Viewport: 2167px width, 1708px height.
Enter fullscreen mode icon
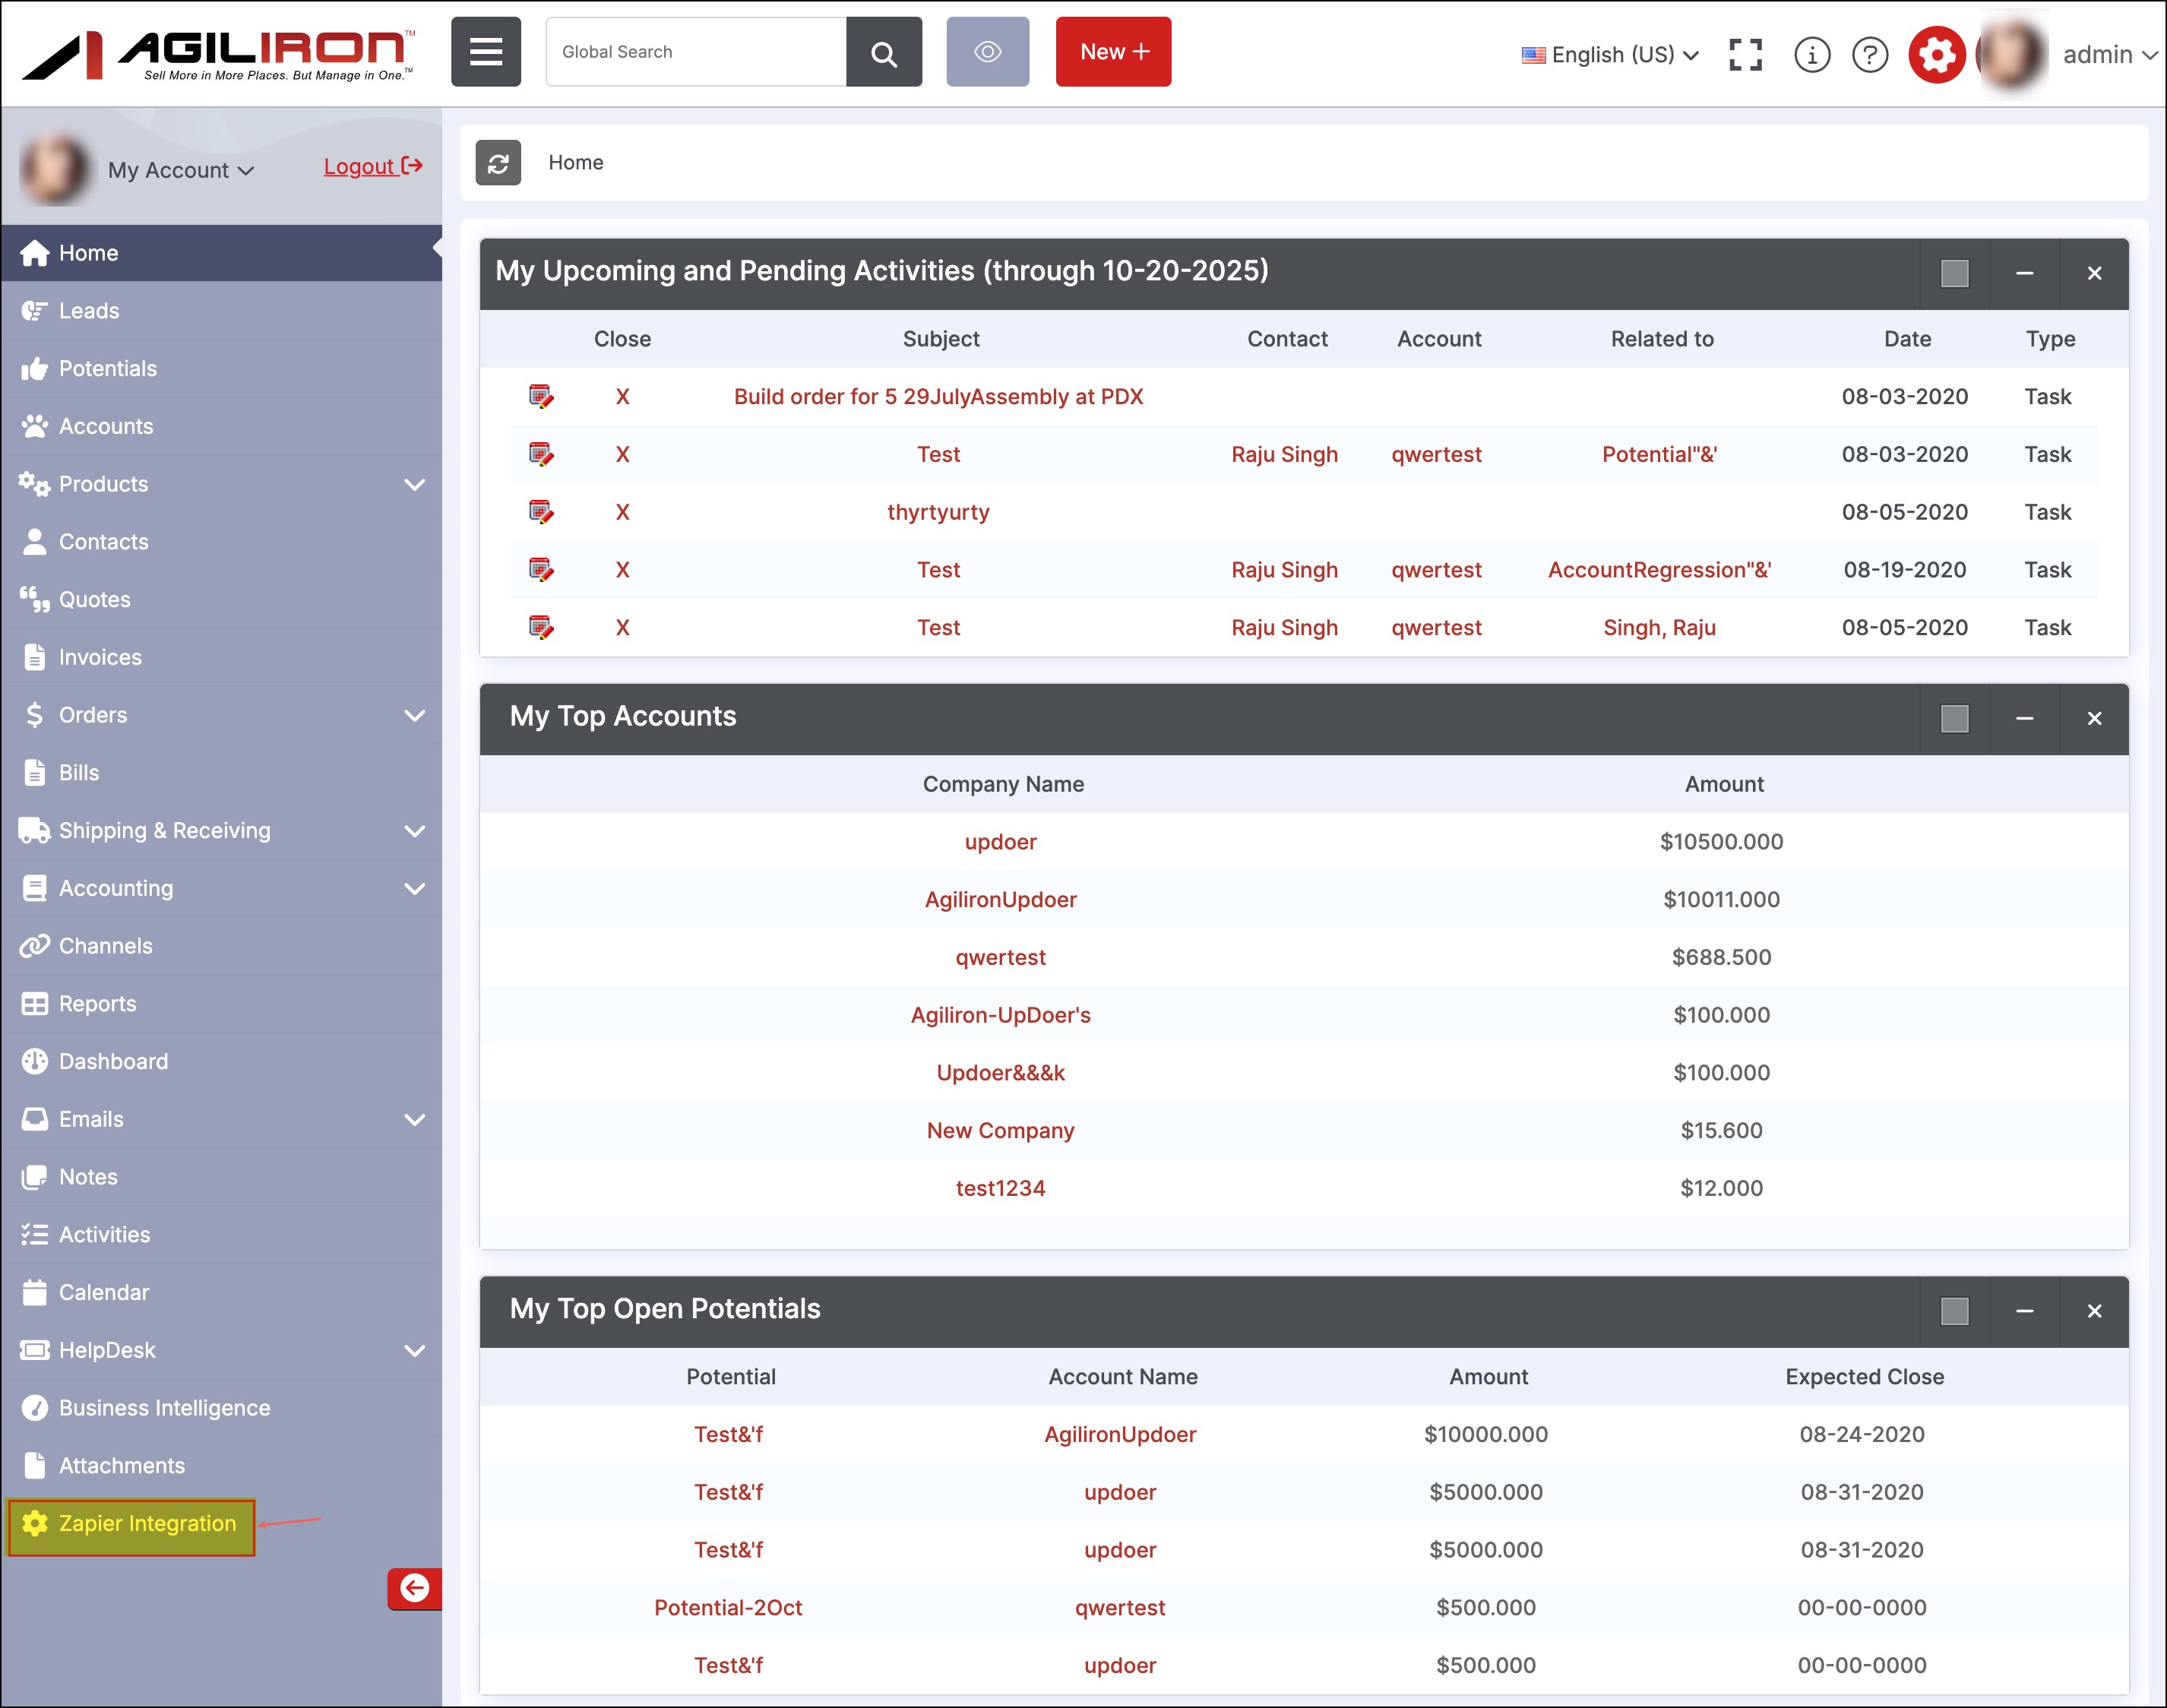pyautogui.click(x=1745, y=54)
